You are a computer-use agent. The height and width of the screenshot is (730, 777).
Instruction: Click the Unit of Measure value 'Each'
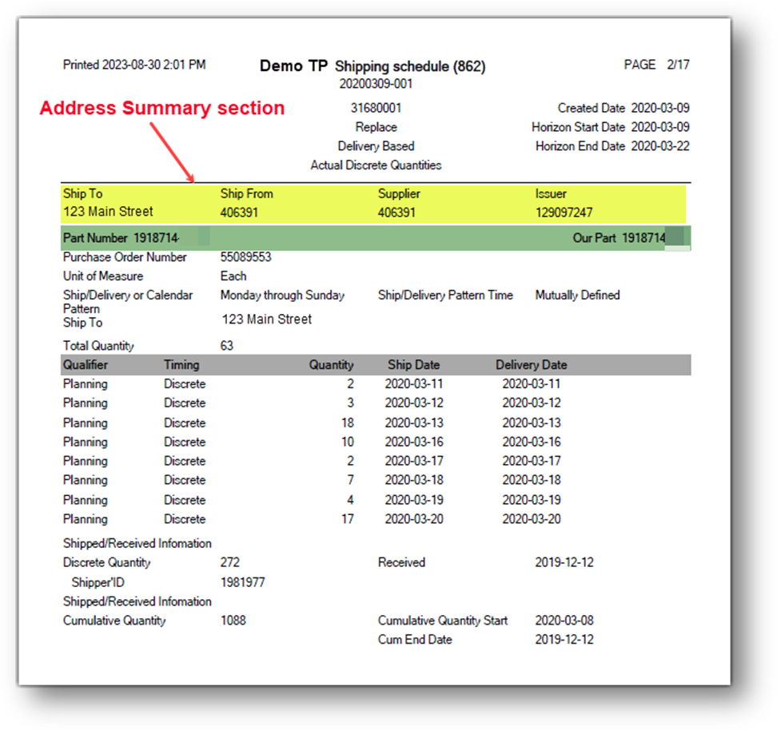point(233,276)
